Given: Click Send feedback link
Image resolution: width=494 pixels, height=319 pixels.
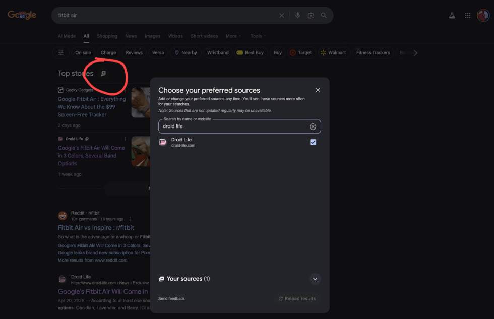Looking at the screenshot, I should (x=171, y=299).
